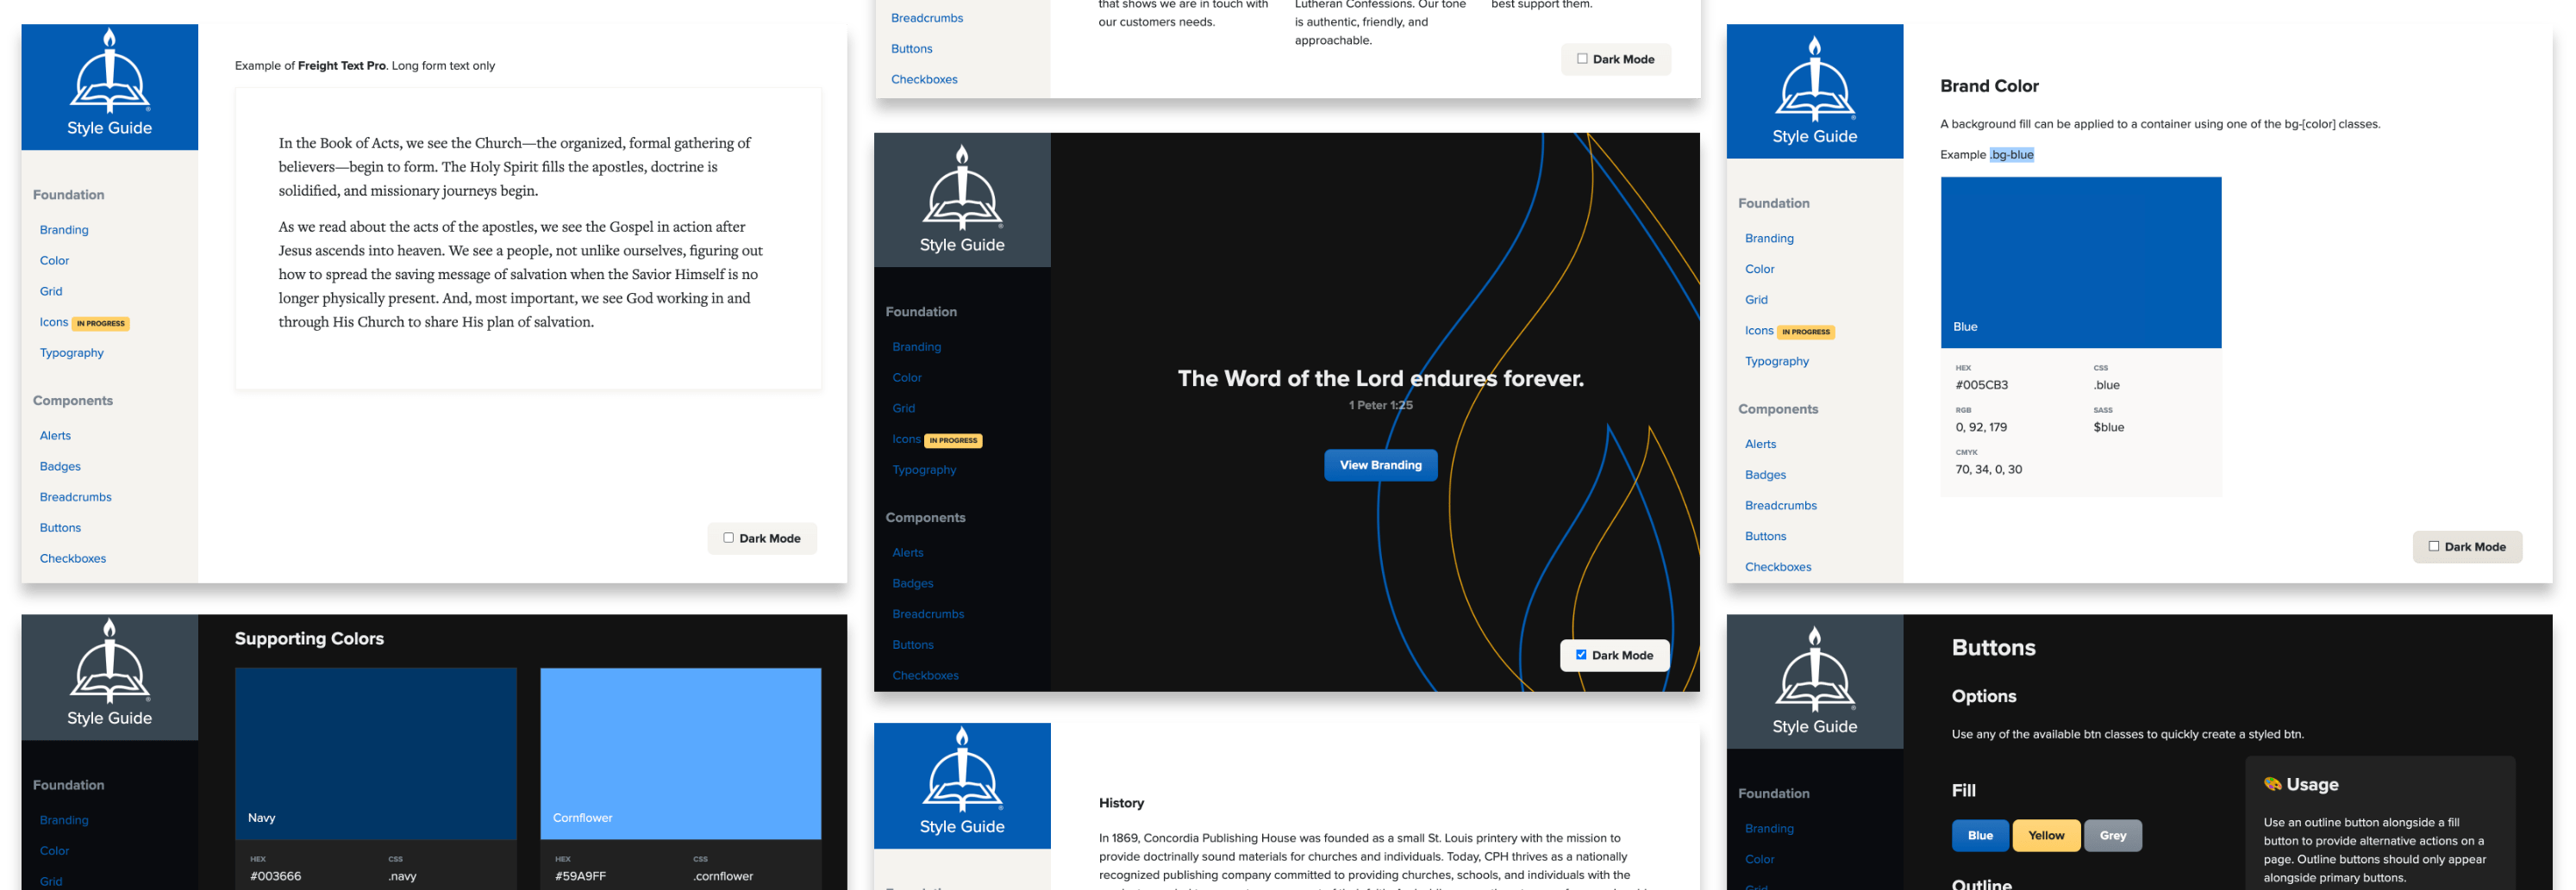Click the hex value #005CB3
Image resolution: width=2576 pixels, height=890 pixels.
1982,384
